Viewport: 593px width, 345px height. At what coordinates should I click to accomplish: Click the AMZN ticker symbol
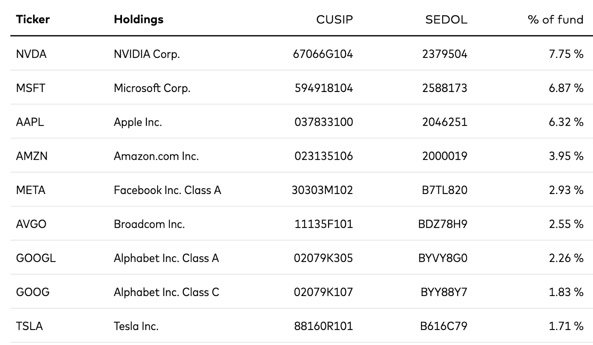point(32,156)
